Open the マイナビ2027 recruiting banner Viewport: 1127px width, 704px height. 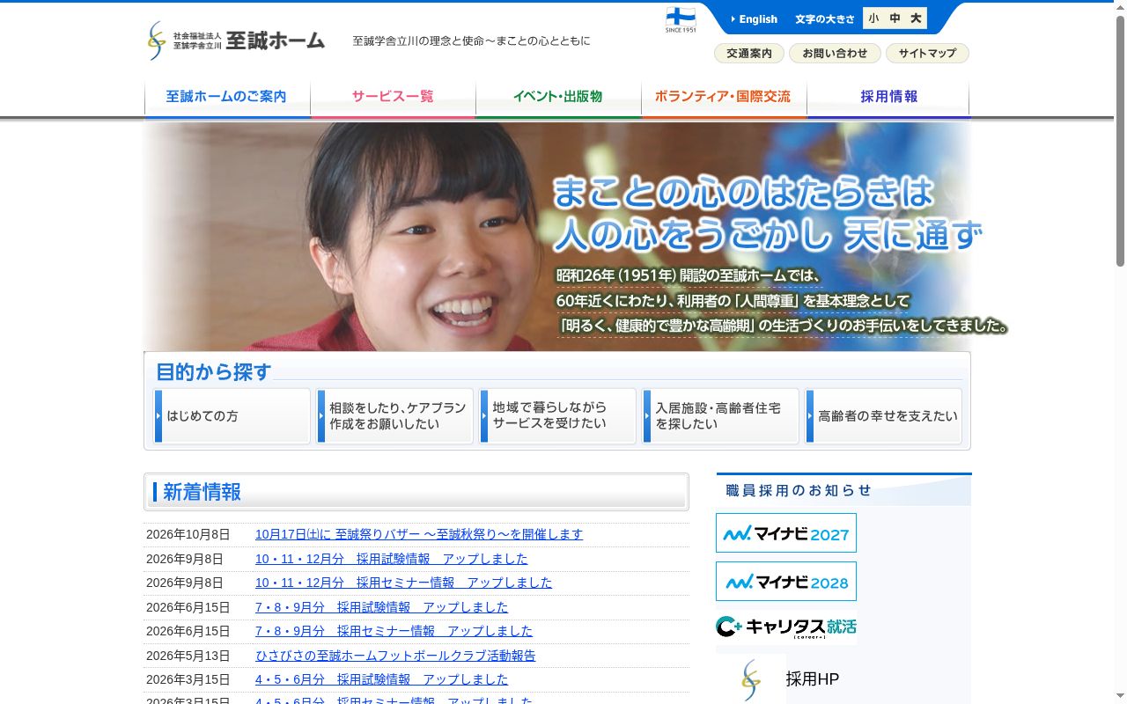[786, 533]
